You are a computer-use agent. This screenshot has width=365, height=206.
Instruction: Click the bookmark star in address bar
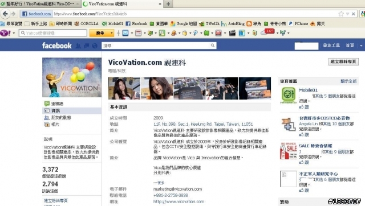tap(341, 14)
